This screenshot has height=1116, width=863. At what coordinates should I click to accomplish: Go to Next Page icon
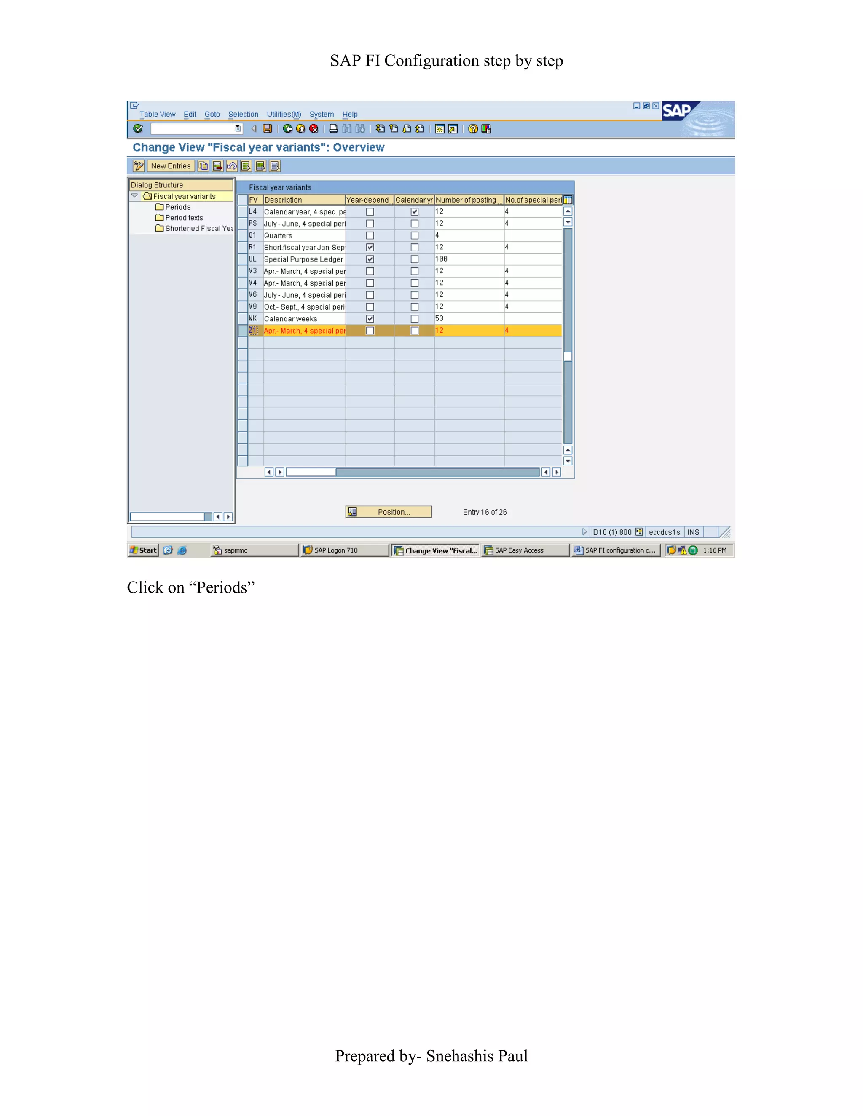pos(407,129)
